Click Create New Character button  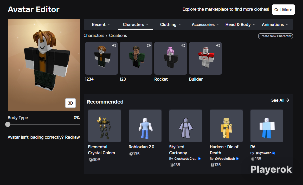pos(275,36)
